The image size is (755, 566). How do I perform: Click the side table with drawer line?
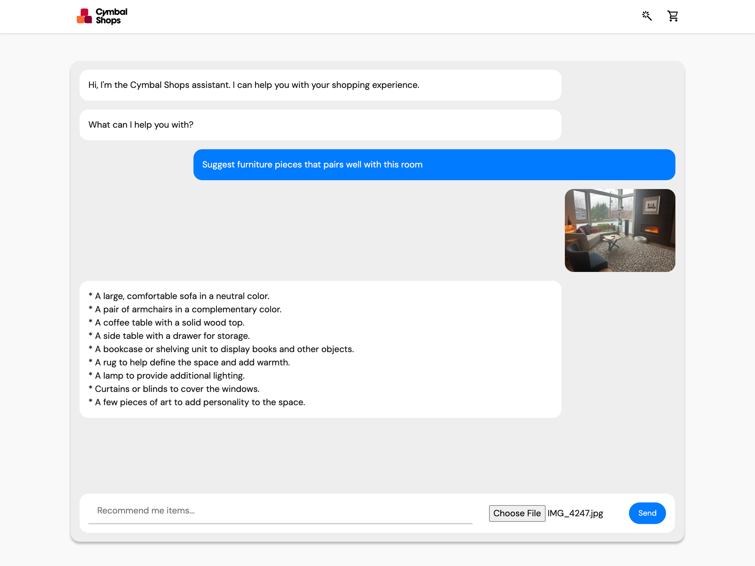[169, 336]
